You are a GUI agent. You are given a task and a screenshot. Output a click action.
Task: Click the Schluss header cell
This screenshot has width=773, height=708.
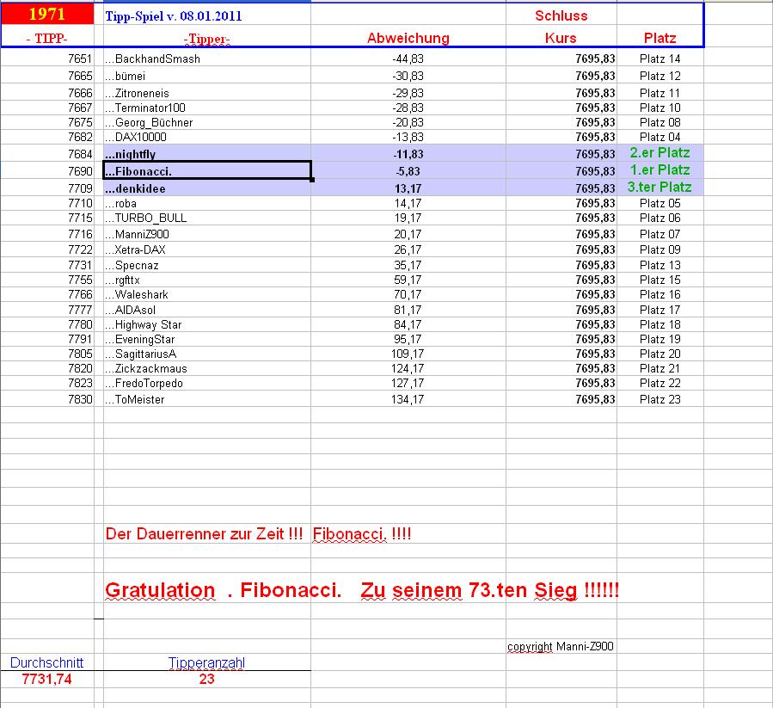[x=561, y=15]
